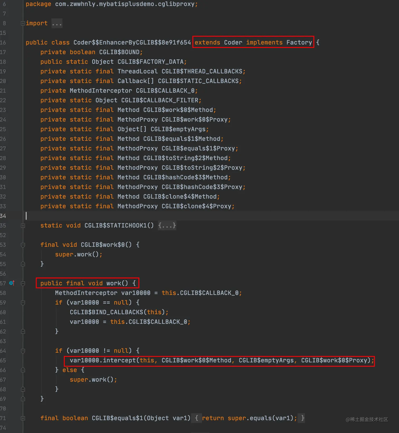Image resolution: width=399 pixels, height=433 pixels.
Task: Click the package name com.zwwhnly.mybatisplusdemo.cglibproxy
Action: click(x=125, y=4)
